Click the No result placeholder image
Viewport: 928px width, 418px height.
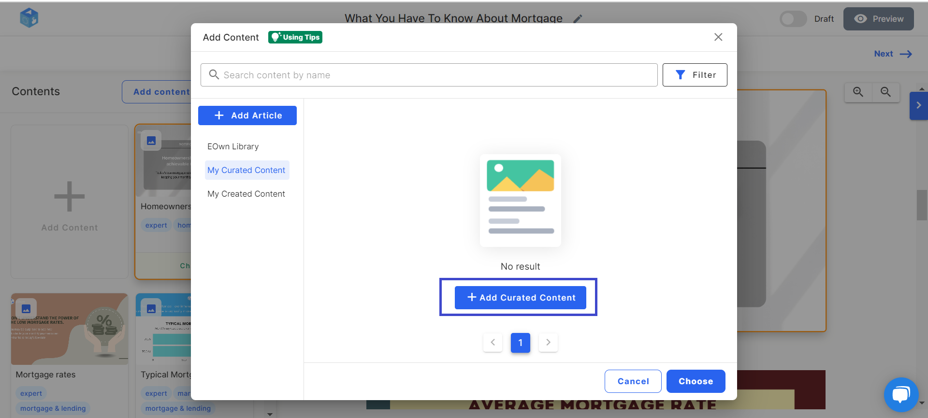click(x=521, y=201)
